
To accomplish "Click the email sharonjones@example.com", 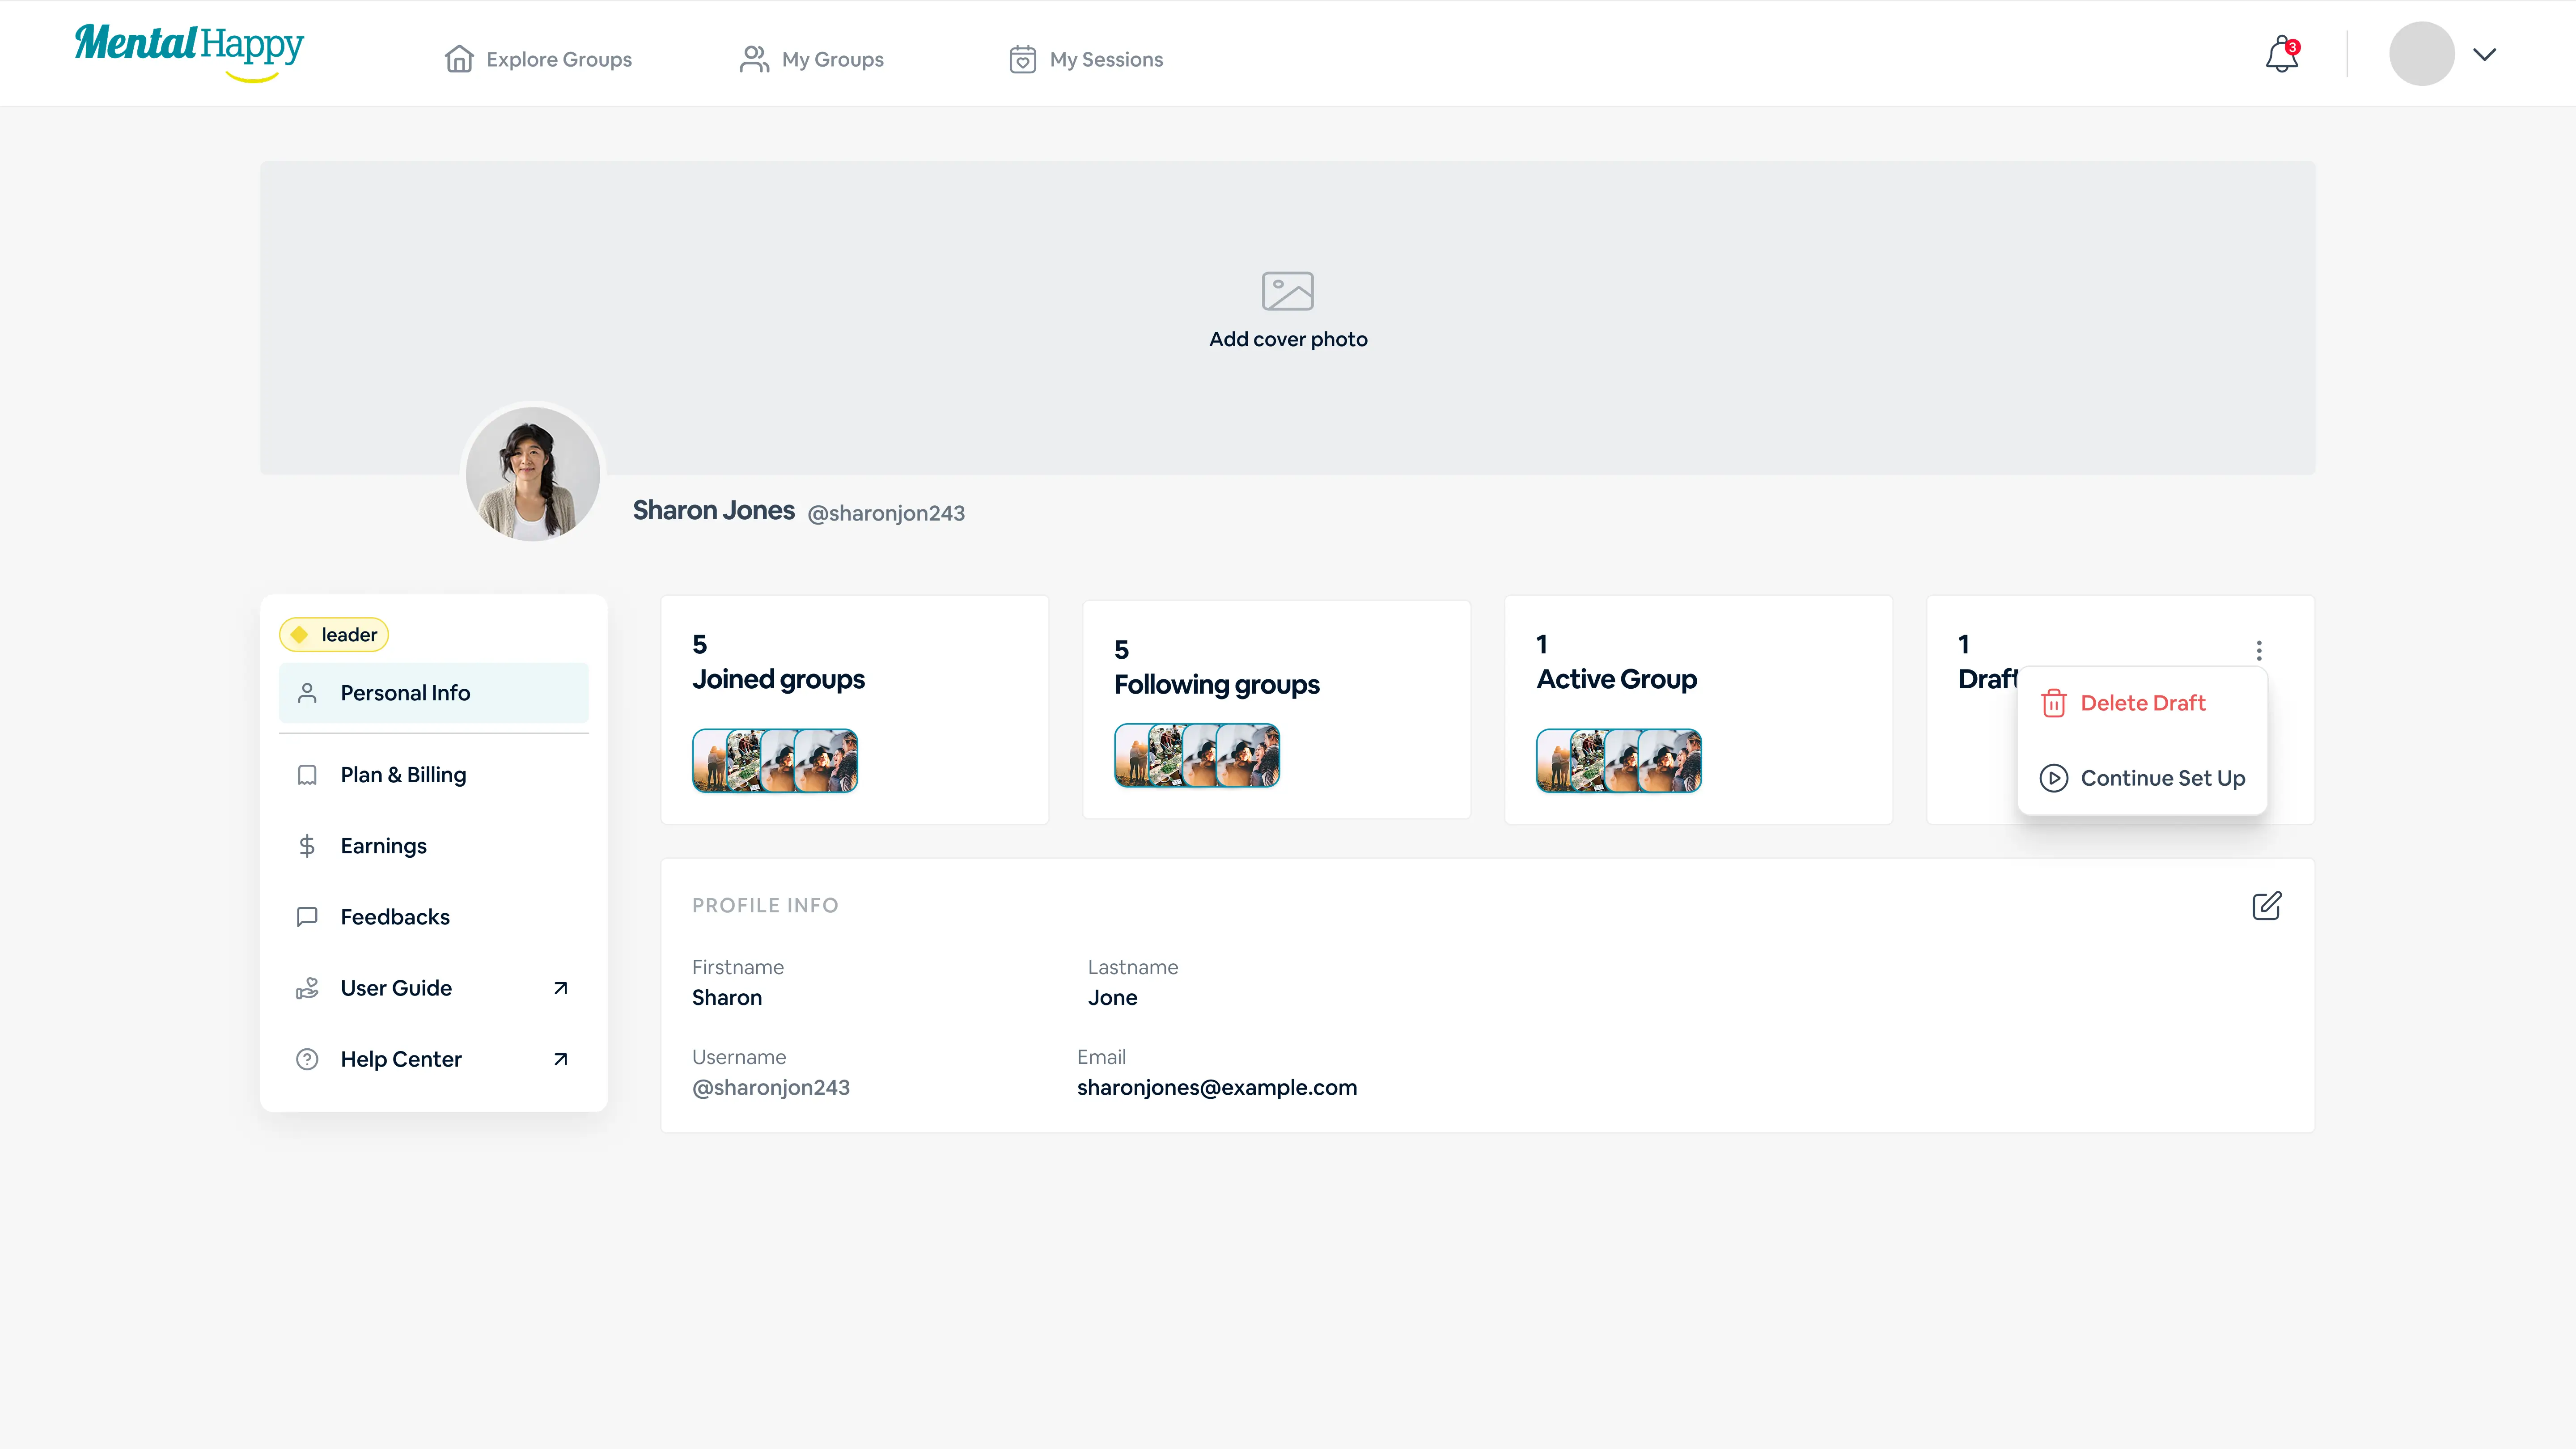I will (x=1217, y=1088).
